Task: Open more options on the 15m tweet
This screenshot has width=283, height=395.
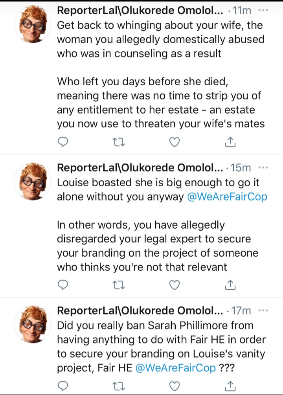Action: (x=262, y=168)
